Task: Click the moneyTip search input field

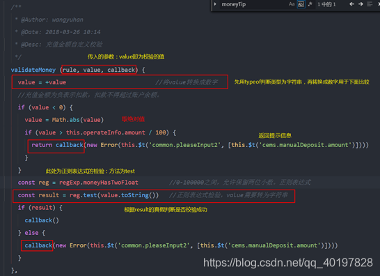Action: coord(253,4)
